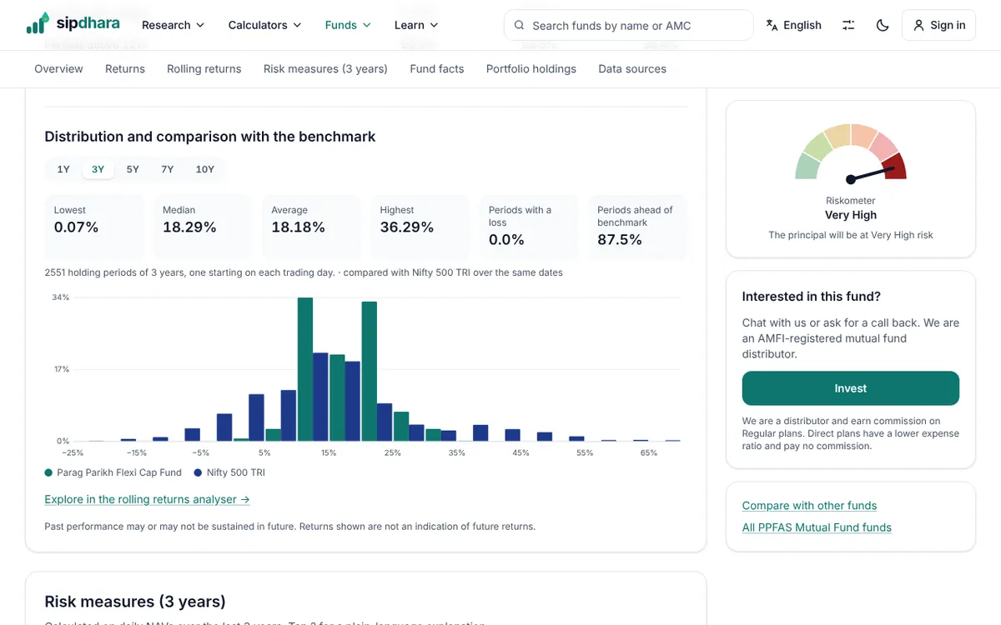The width and height of the screenshot is (1001, 625).
Task: Go to Risk measures (3 years) tab
Action: pos(325,69)
